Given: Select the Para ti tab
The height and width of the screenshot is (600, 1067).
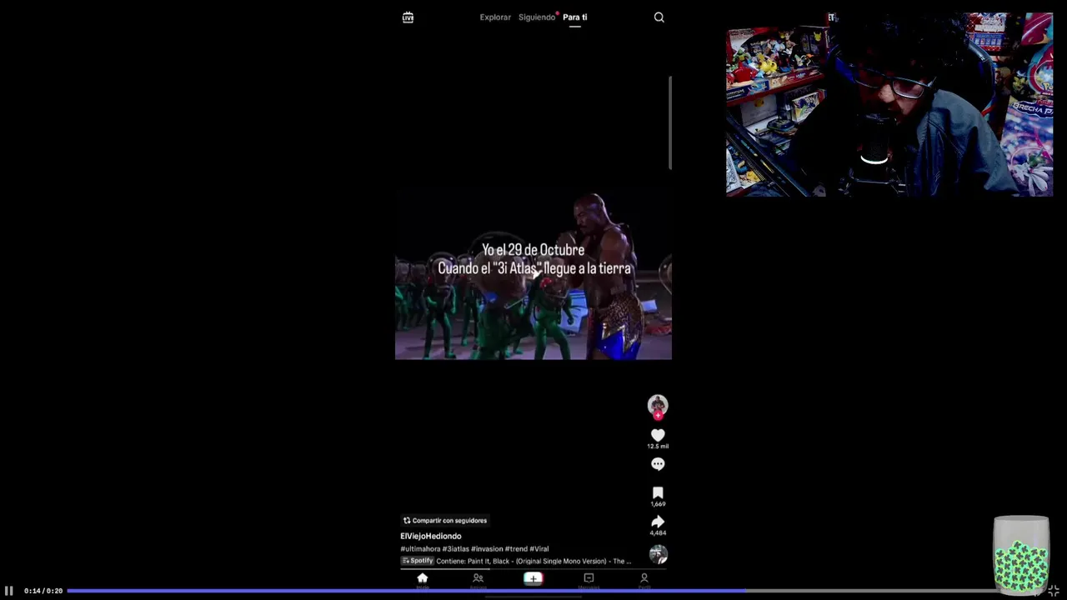Looking at the screenshot, I should click(x=574, y=17).
